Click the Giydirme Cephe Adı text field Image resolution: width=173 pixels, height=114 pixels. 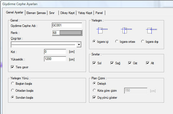[x=67, y=25]
